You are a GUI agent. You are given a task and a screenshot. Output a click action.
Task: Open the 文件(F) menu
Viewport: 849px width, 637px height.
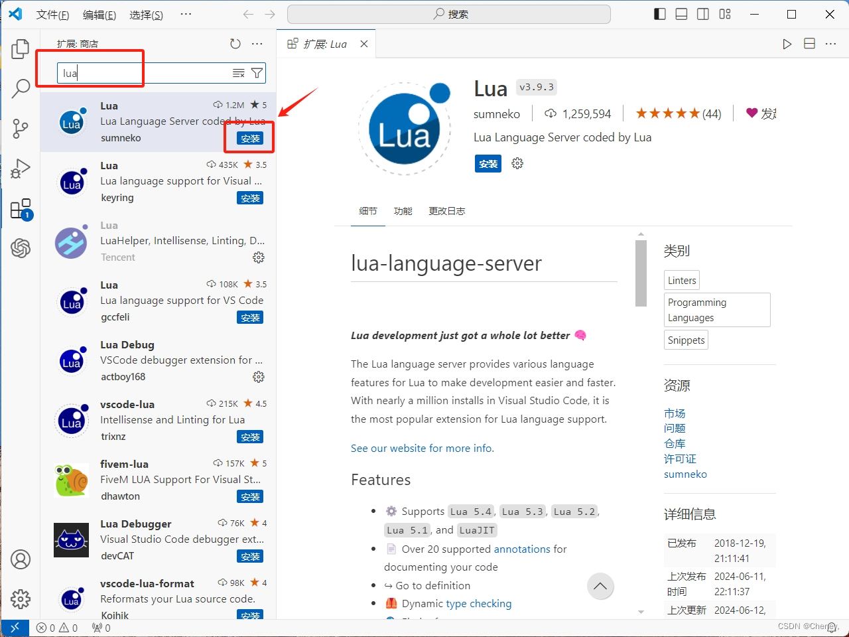pyautogui.click(x=52, y=15)
